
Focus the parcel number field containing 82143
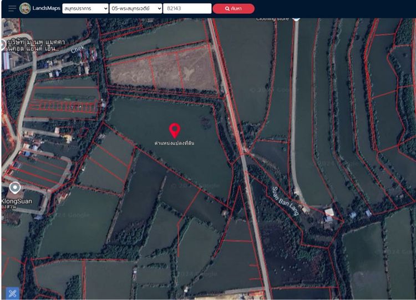click(x=187, y=8)
